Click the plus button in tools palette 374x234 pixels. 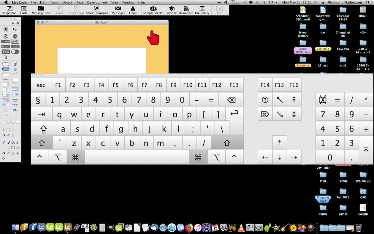[x=13, y=23]
